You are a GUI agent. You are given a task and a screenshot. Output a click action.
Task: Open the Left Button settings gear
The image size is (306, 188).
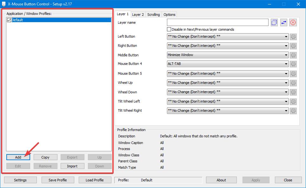pyautogui.click(x=293, y=37)
